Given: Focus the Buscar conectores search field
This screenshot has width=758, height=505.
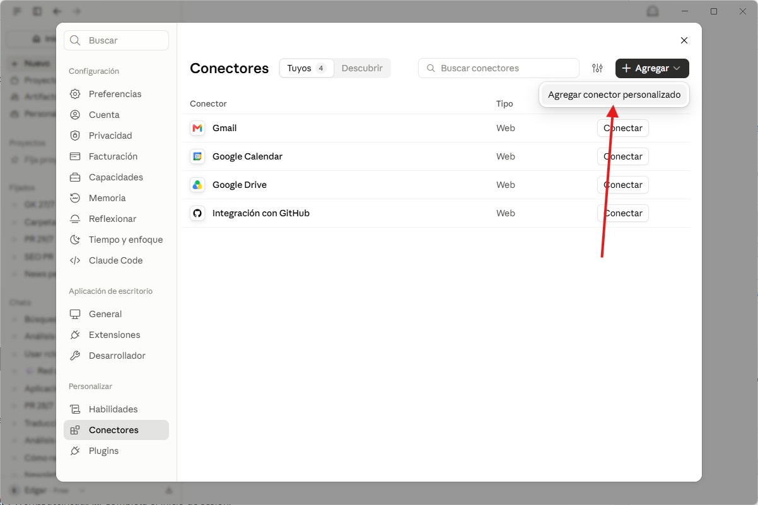Looking at the screenshot, I should coord(498,68).
